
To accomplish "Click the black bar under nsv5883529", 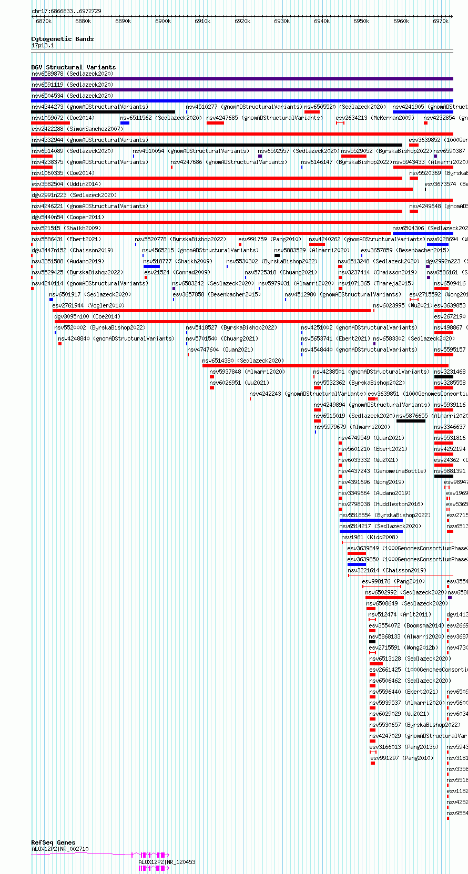I will pos(277,255).
